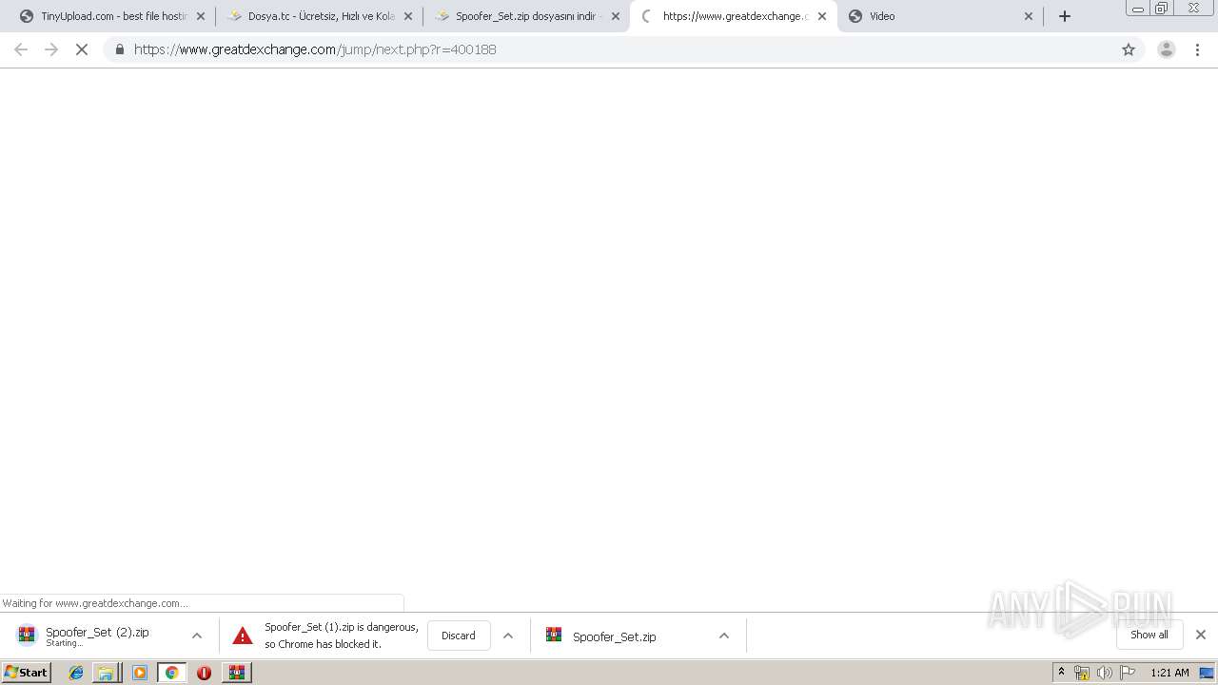Screen dimensions: 1218x685
Task: View site information via the lock icon
Action: [x=120, y=49]
